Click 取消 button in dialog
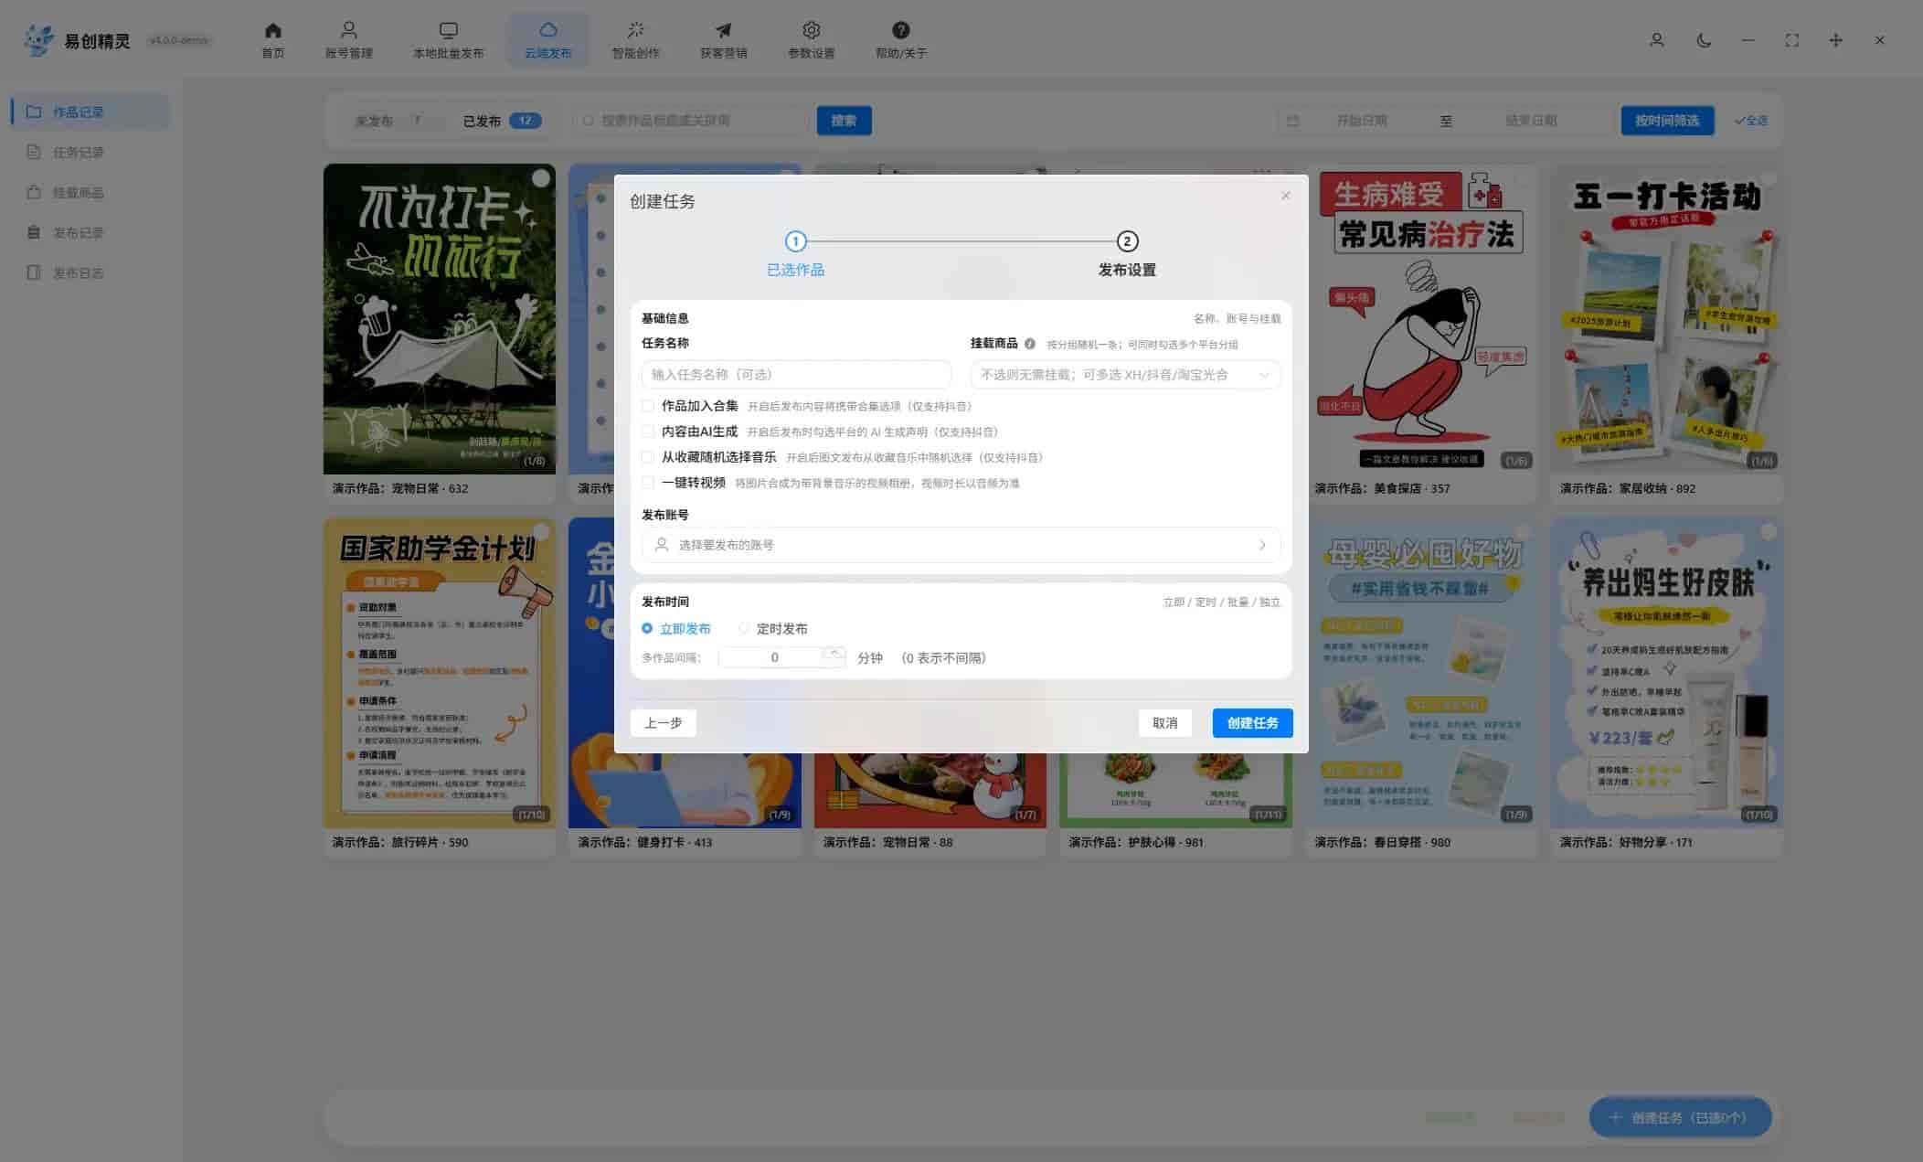The image size is (1923, 1162). tap(1164, 723)
